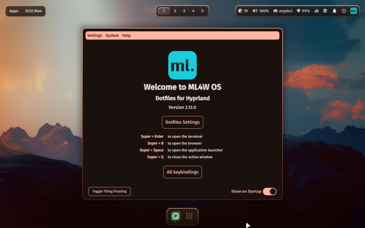Open the app grid icon in the dock
The width and height of the screenshot is (365, 228).
tap(189, 216)
